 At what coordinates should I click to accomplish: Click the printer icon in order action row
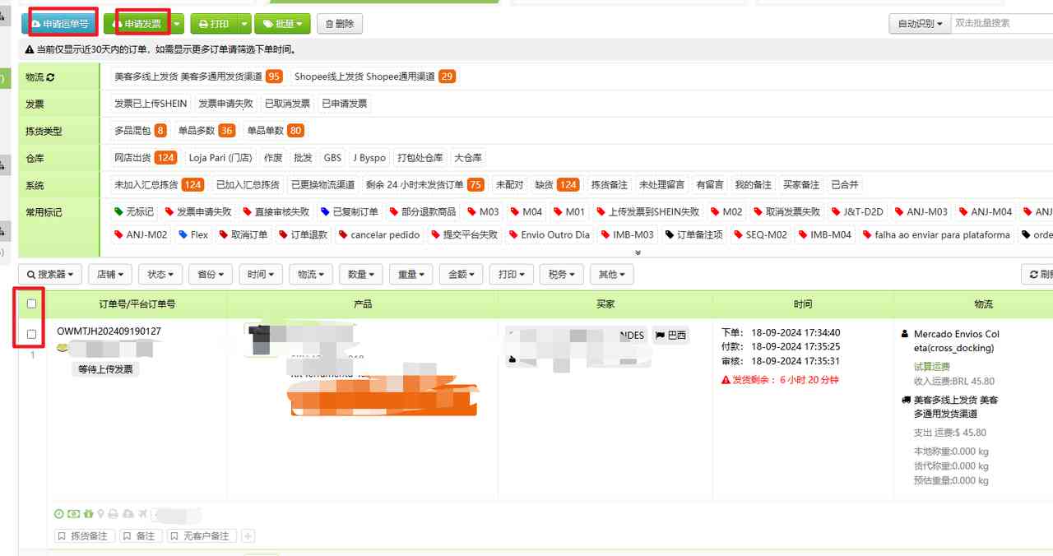click(x=114, y=514)
